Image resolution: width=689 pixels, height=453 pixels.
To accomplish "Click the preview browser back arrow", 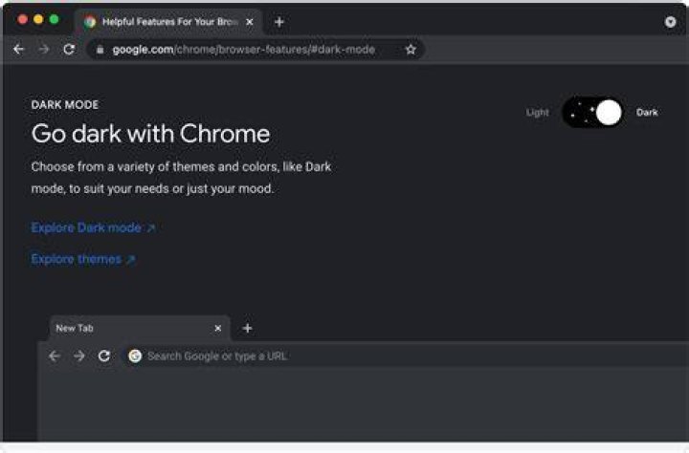I will point(54,356).
